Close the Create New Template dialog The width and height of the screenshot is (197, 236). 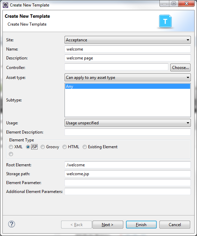186,3
